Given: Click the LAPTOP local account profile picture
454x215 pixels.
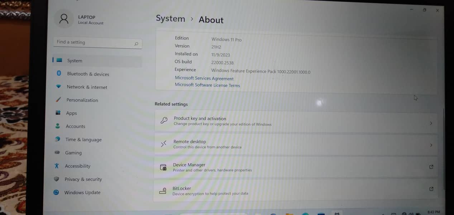Looking at the screenshot, I should tap(64, 19).
